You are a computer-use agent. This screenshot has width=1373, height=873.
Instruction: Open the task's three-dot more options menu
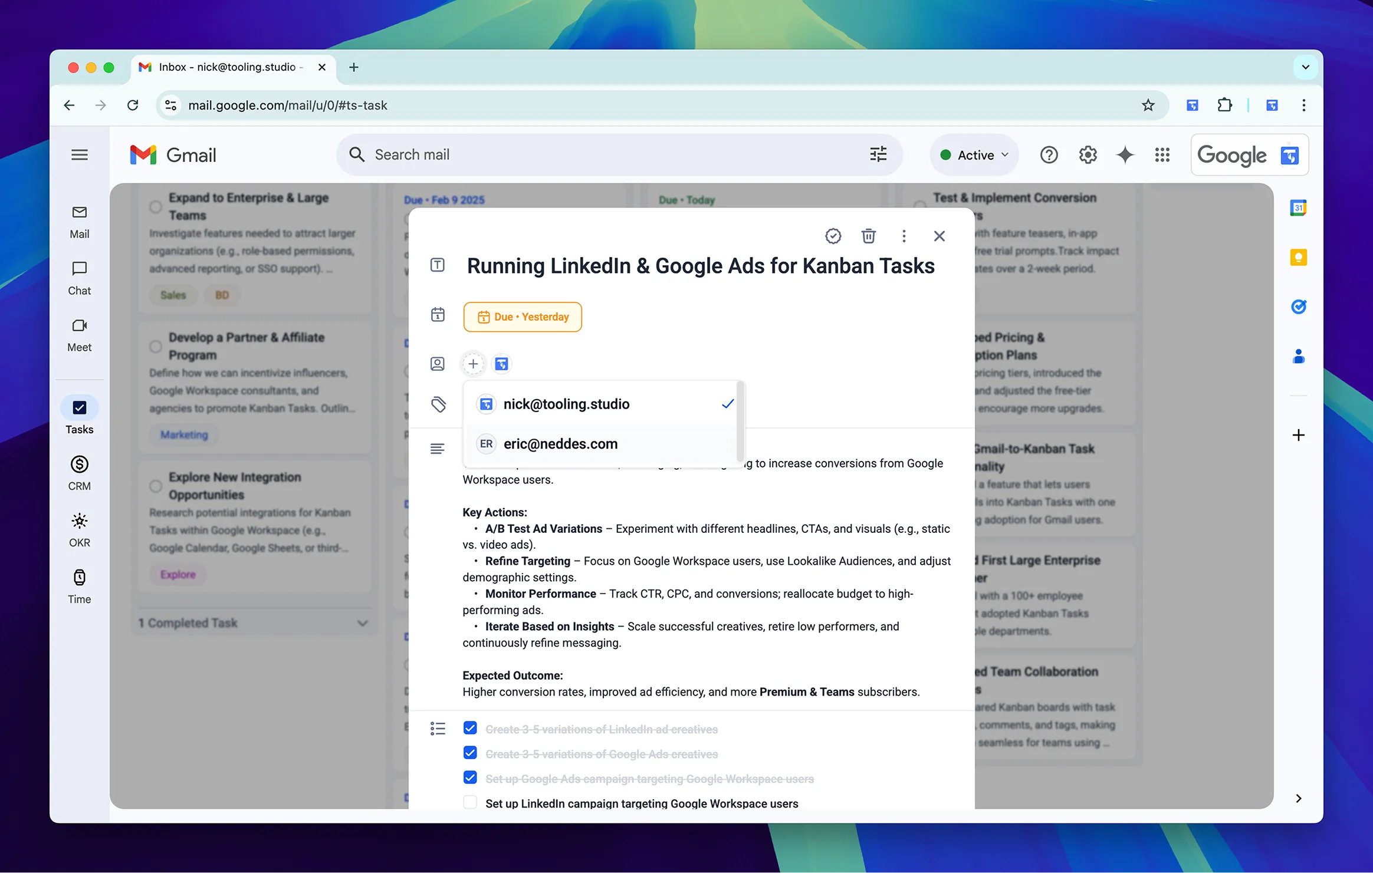904,236
